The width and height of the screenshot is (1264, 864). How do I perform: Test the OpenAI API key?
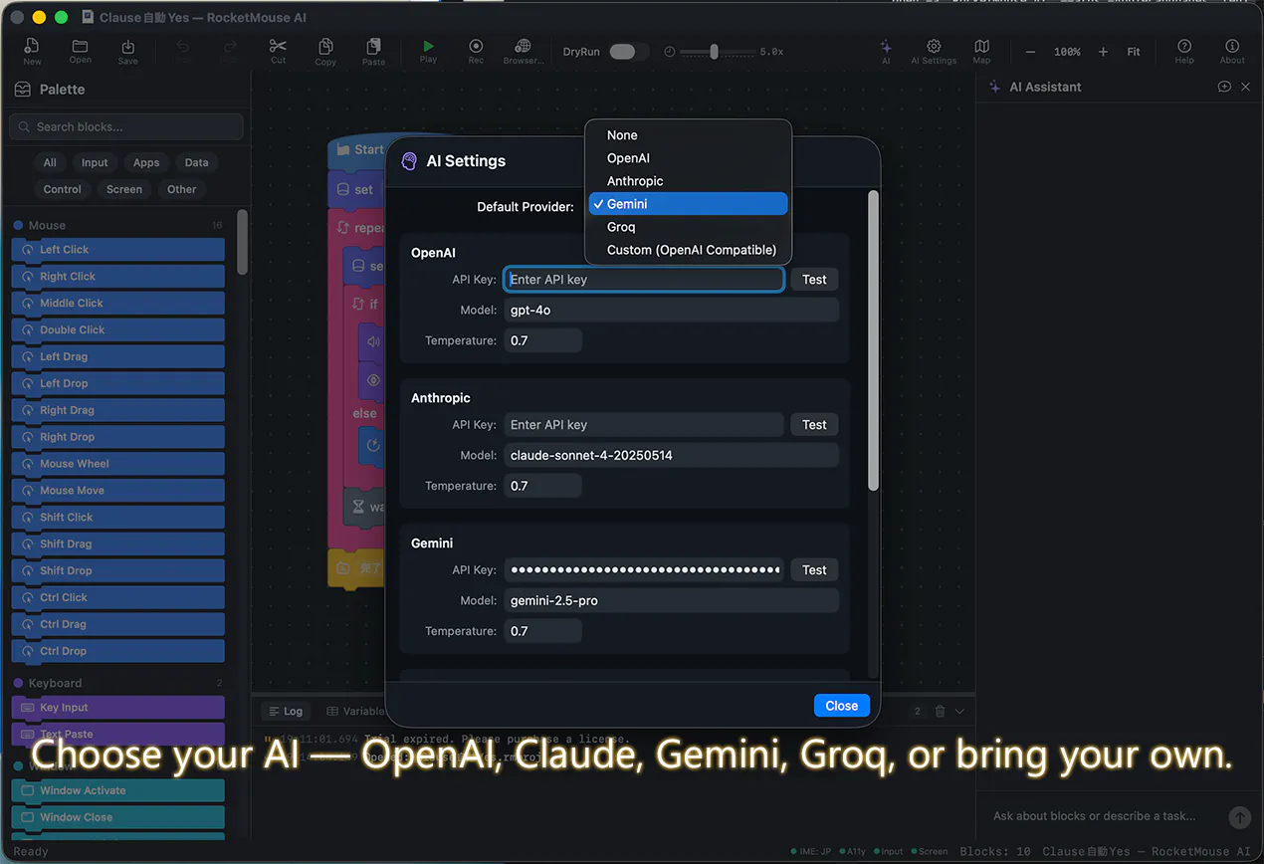pos(814,280)
